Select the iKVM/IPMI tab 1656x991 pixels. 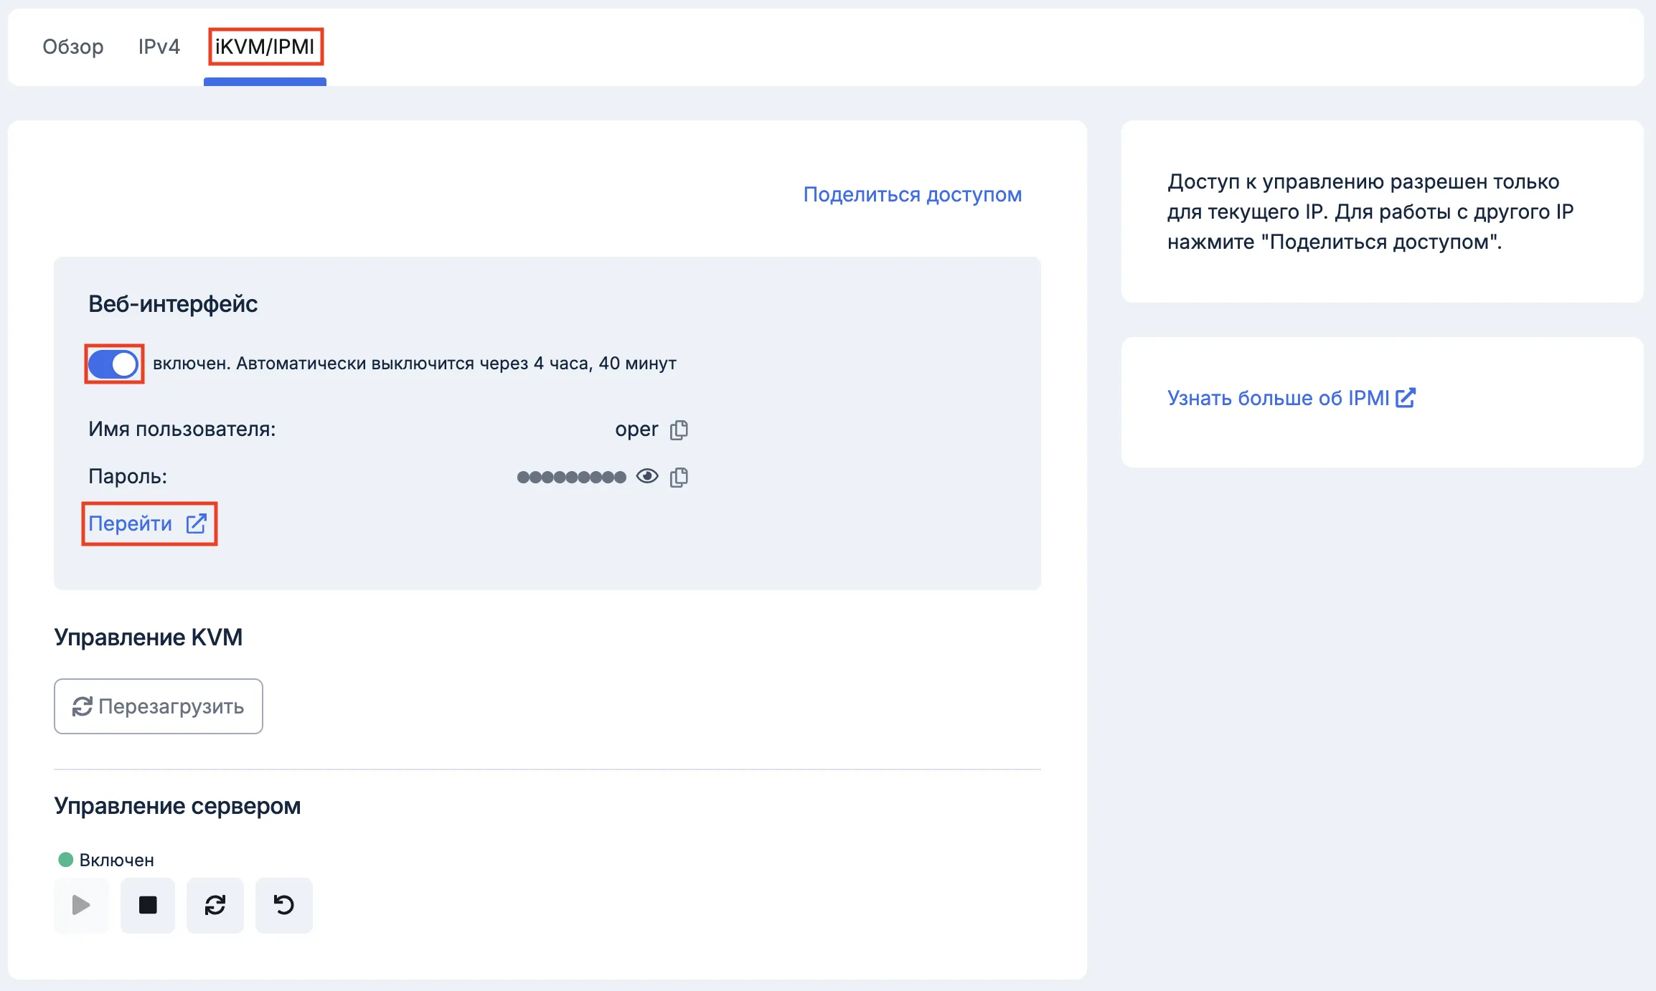point(265,47)
